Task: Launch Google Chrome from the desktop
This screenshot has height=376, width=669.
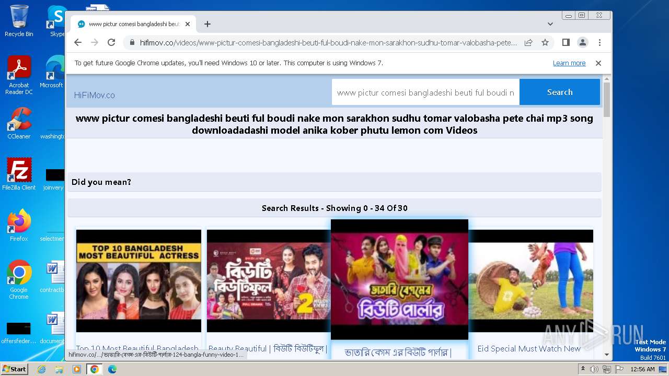Action: (x=19, y=279)
